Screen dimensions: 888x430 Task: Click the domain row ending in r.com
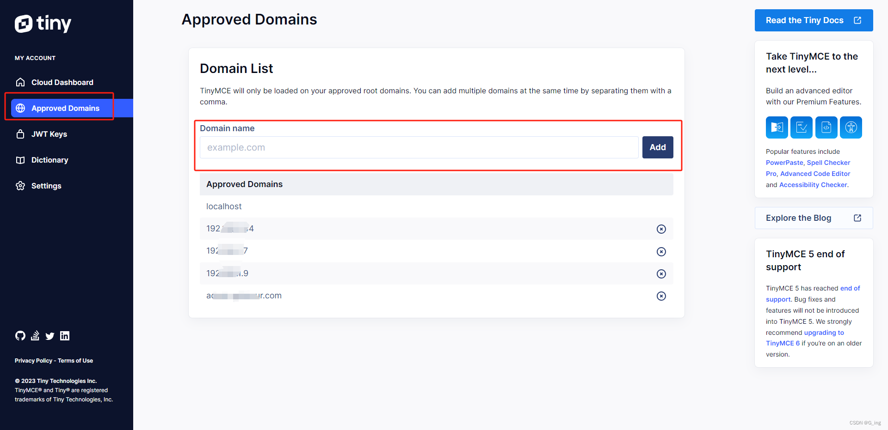click(x=437, y=296)
